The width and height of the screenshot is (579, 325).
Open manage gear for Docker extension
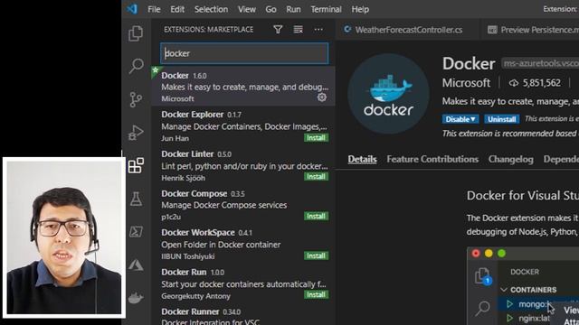pos(322,97)
